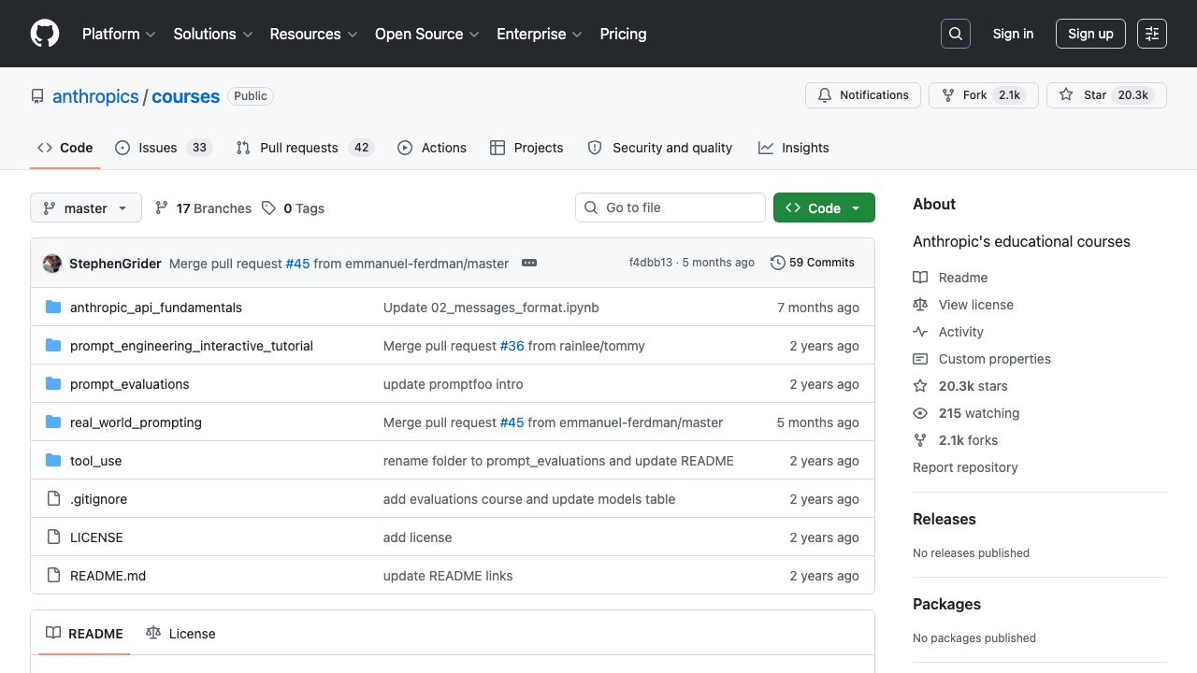Select the License tab in README panel
Image resolution: width=1197 pixels, height=673 pixels.
[181, 634]
